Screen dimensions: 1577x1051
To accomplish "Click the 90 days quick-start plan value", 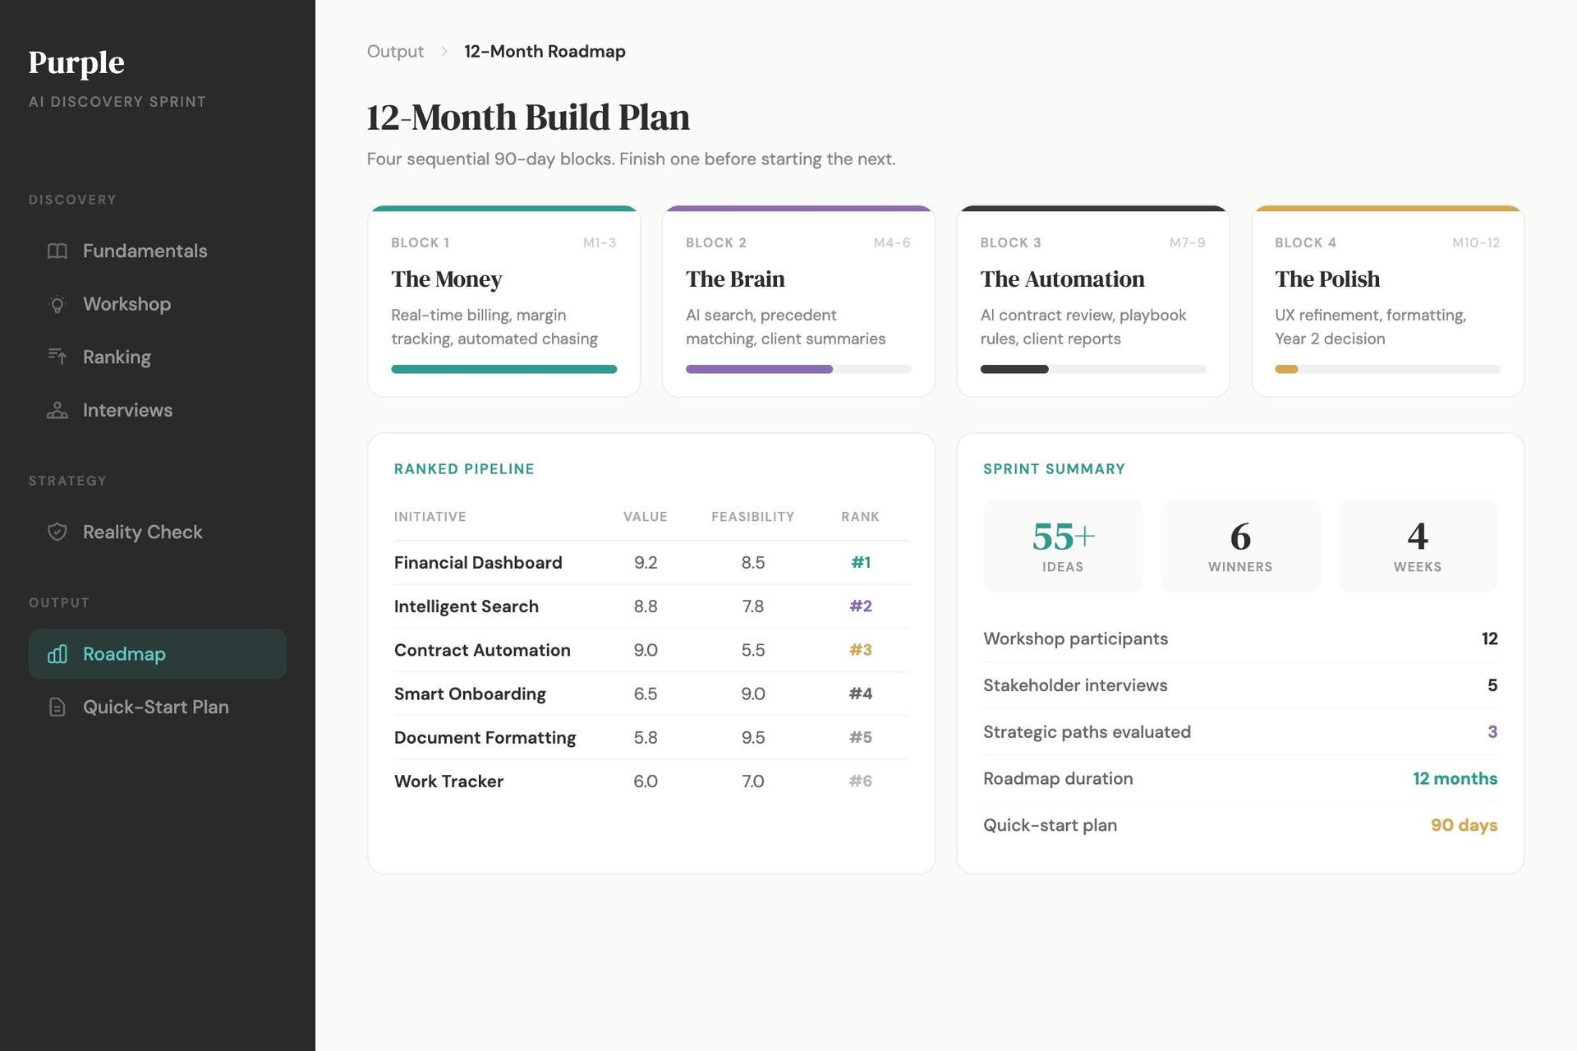I will (x=1464, y=825).
